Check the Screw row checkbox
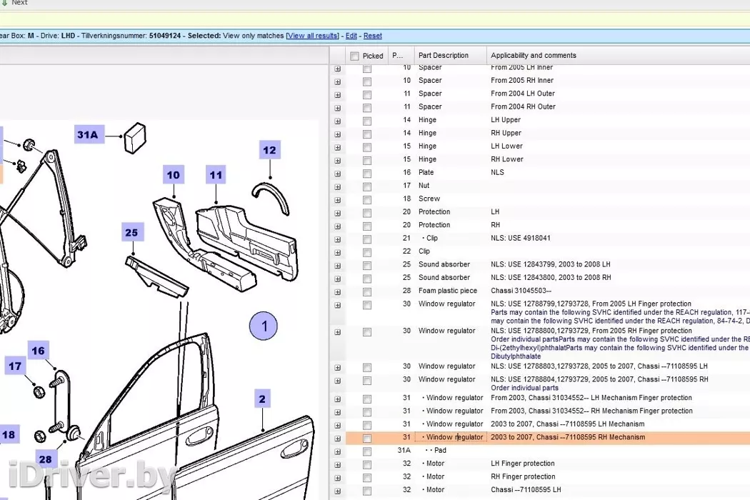The height and width of the screenshot is (500, 750). (367, 200)
